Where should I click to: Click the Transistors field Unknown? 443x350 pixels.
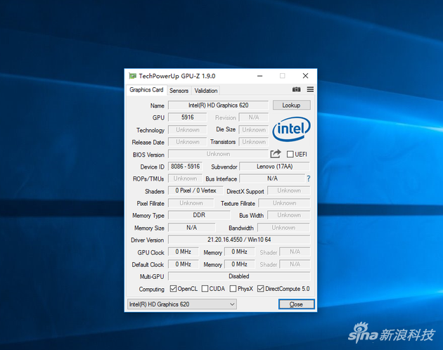point(254,142)
